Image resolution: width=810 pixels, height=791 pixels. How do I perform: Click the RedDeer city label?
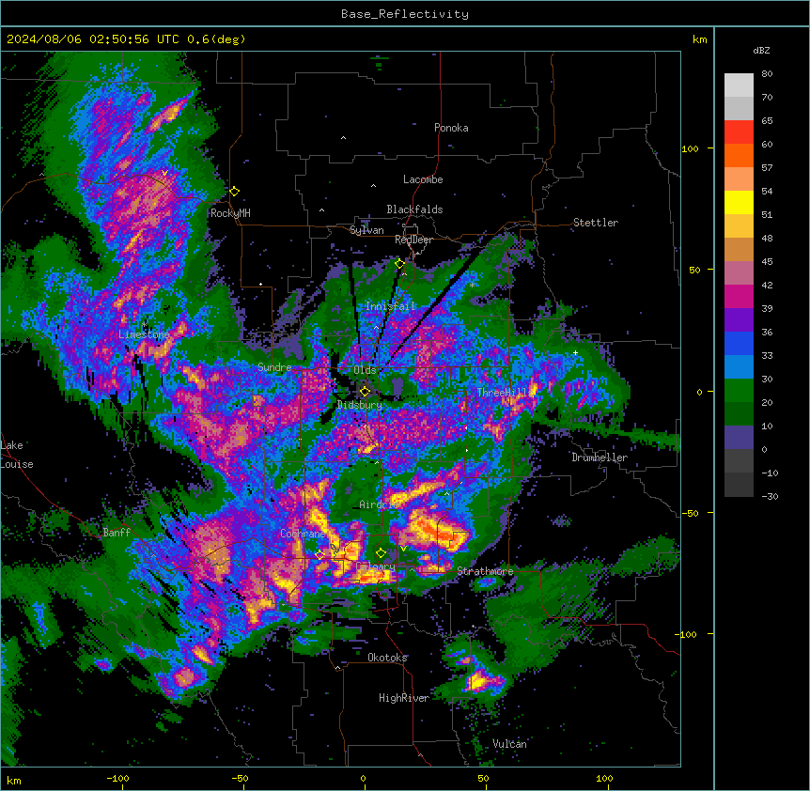pyautogui.click(x=413, y=240)
